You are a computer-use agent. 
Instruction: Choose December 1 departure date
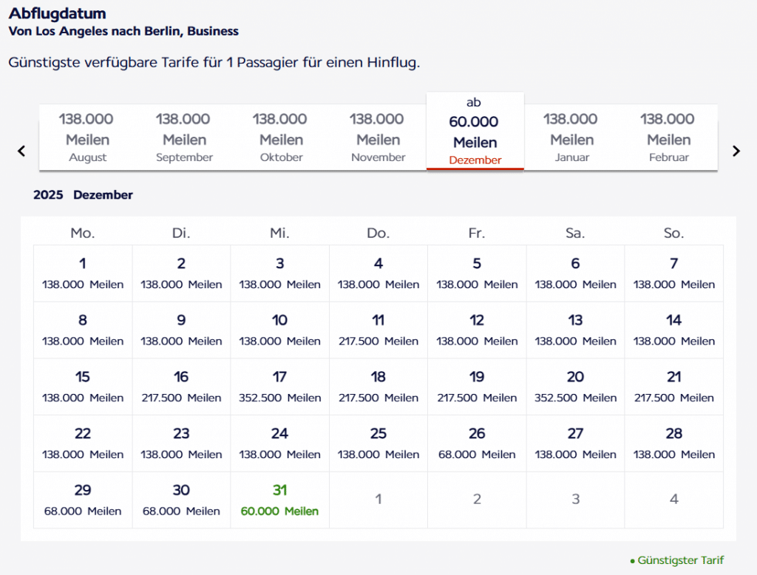pyautogui.click(x=83, y=273)
